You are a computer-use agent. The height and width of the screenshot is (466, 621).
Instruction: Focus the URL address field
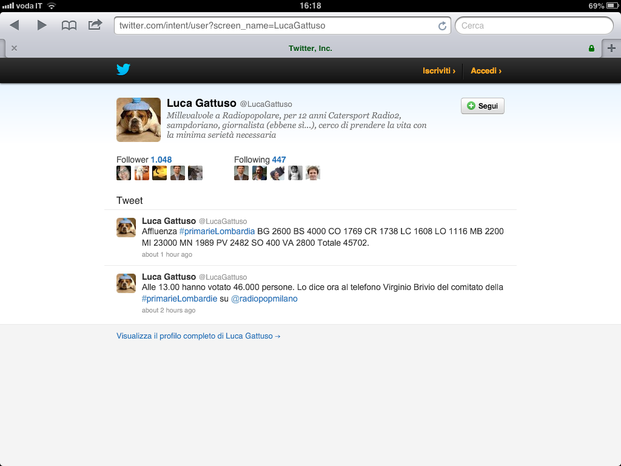point(283,25)
